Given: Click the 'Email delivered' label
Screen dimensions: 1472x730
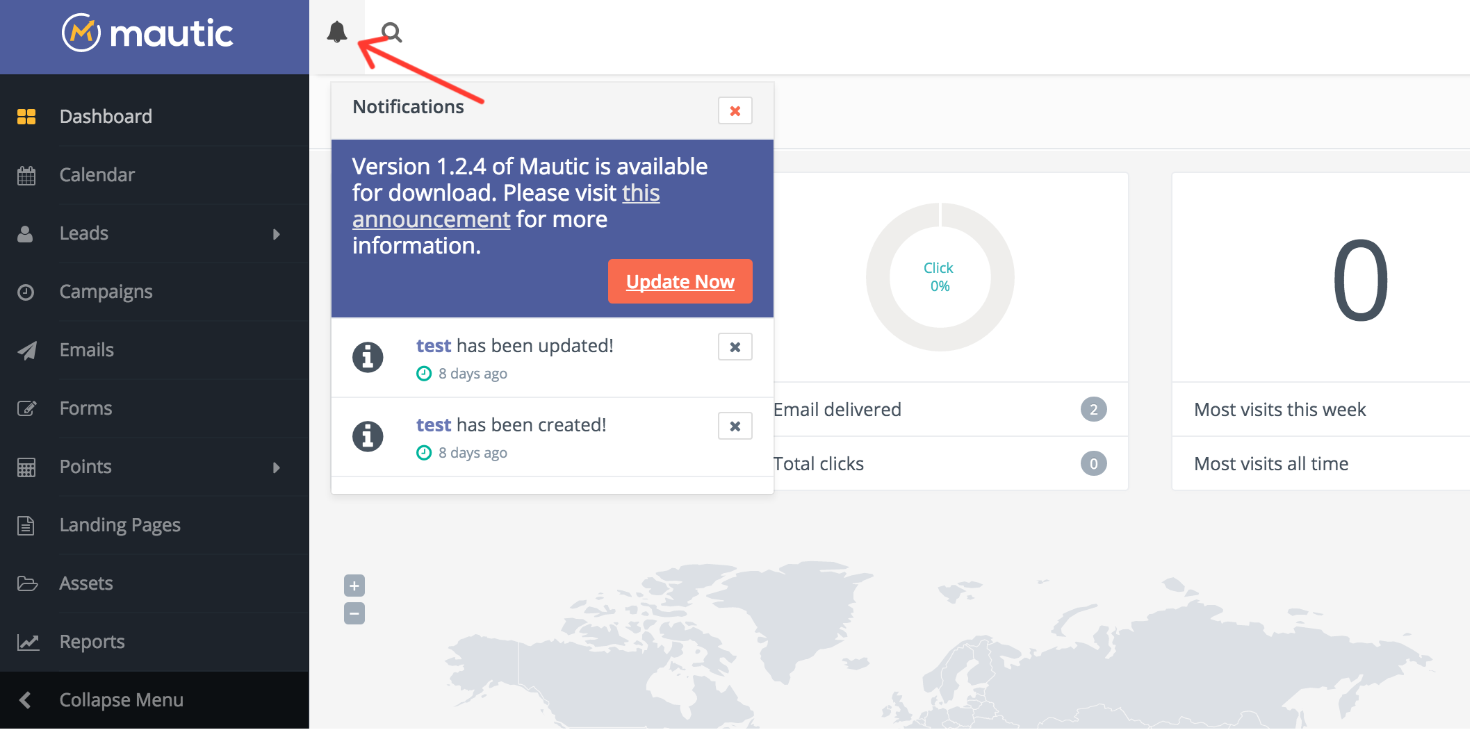Looking at the screenshot, I should 837,410.
